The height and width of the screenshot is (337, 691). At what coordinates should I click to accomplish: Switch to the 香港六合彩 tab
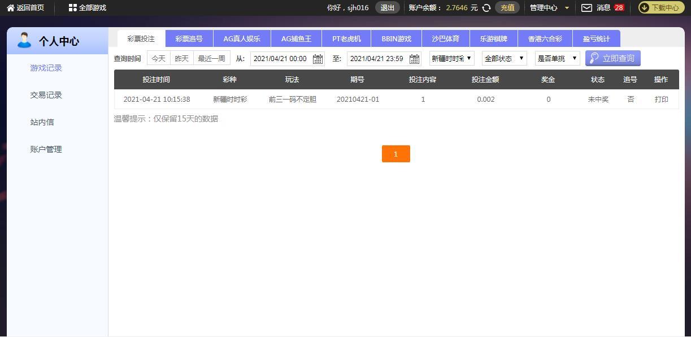(x=545, y=39)
